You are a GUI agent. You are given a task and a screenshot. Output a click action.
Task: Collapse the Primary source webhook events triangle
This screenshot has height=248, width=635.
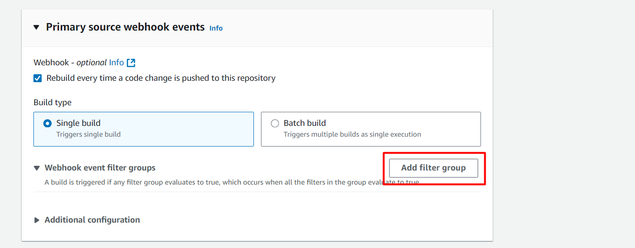tap(36, 27)
